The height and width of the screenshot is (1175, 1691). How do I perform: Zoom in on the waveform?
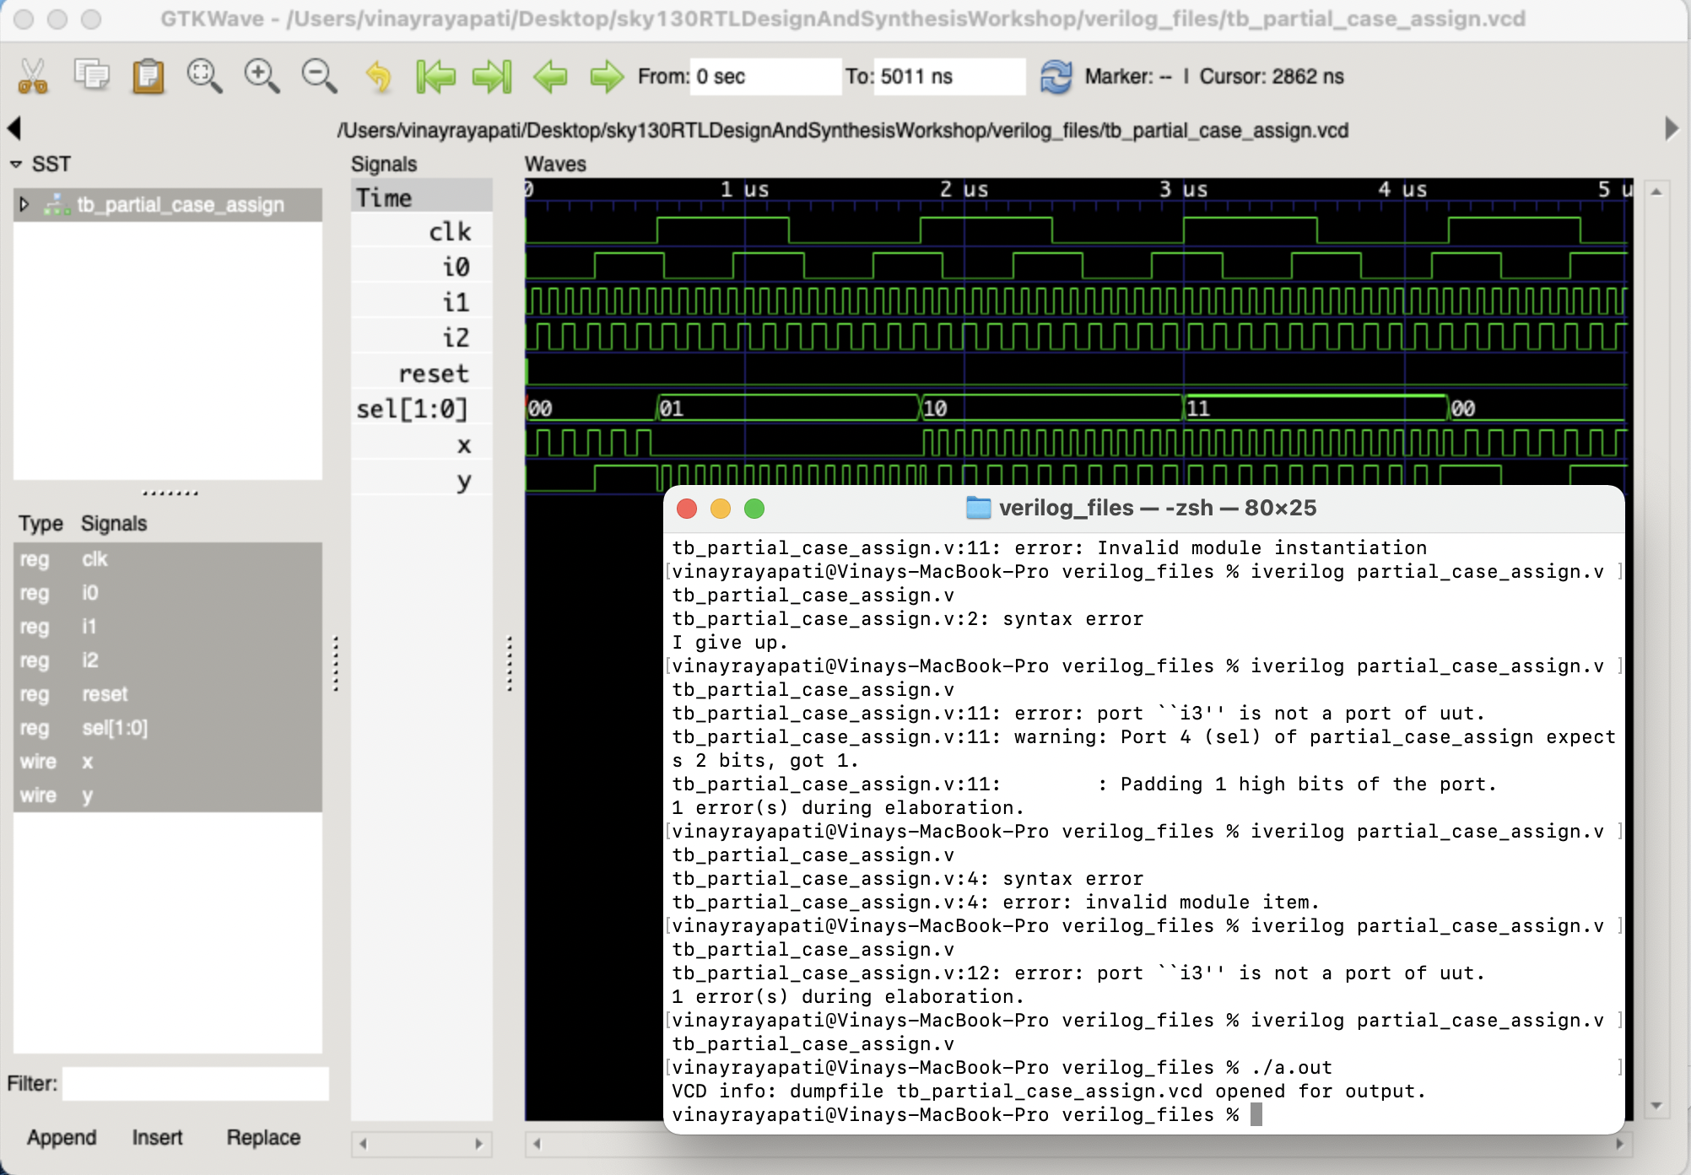pos(261,76)
